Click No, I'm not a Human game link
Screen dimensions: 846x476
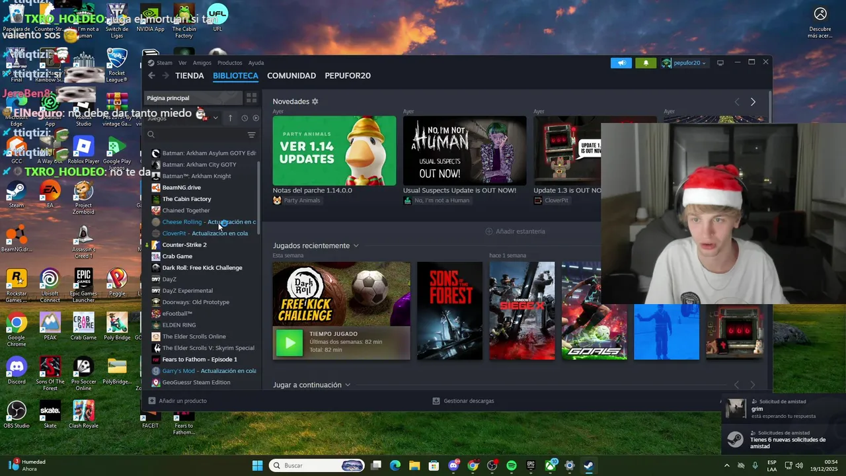[442, 200]
